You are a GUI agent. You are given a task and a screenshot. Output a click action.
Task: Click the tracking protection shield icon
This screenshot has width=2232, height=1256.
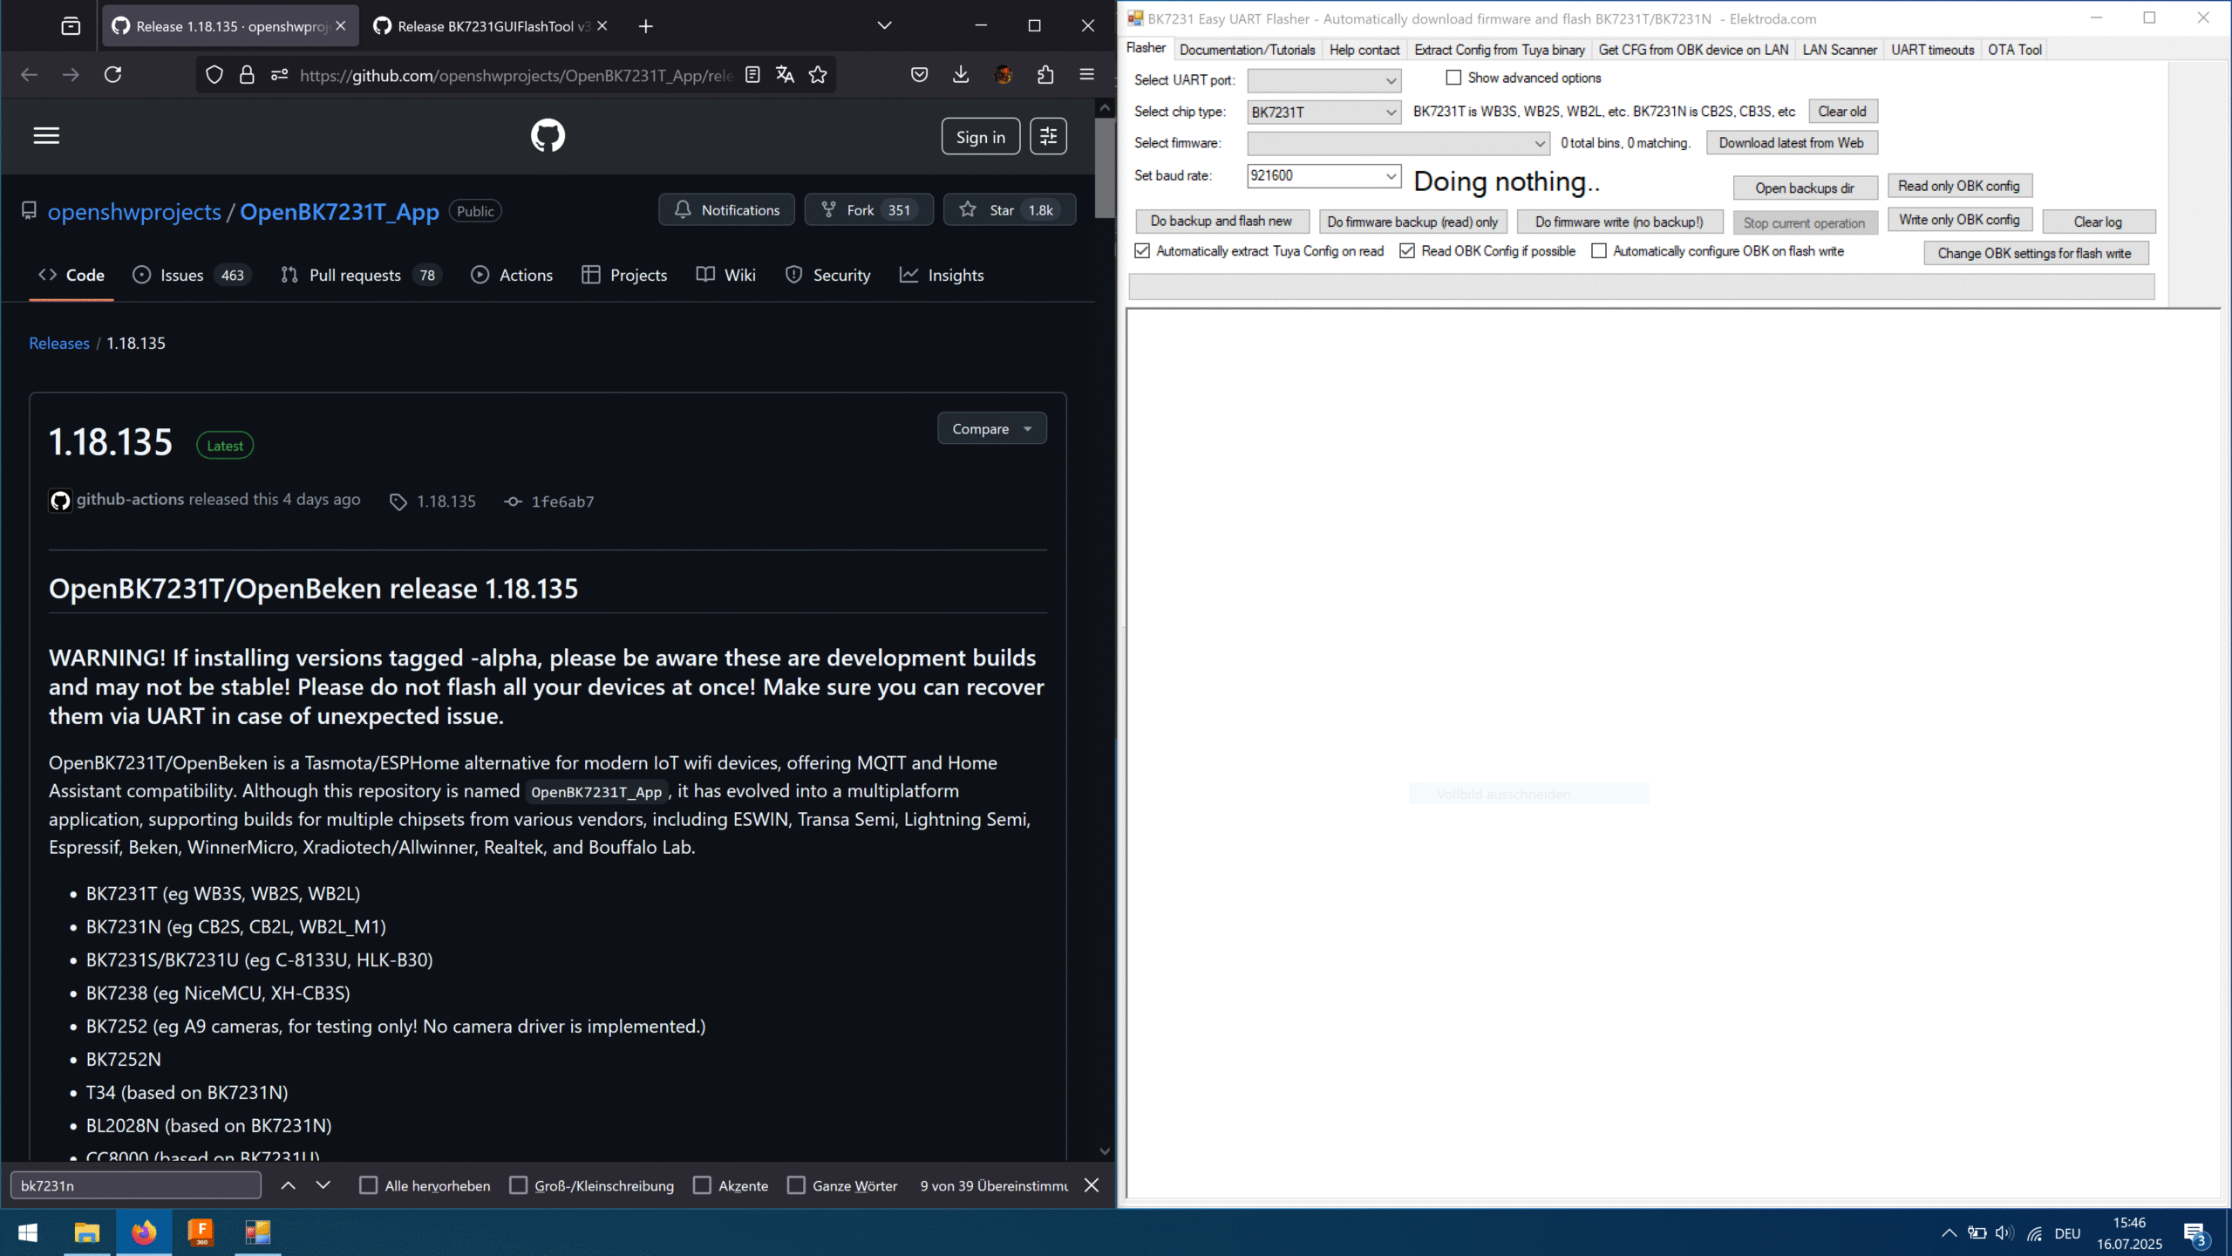[214, 75]
